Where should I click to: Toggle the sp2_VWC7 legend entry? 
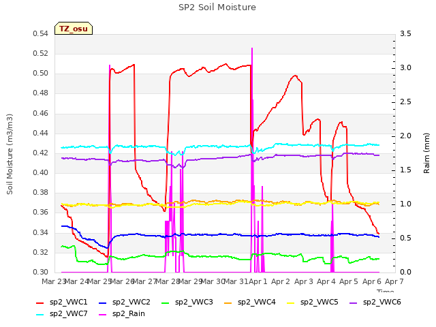point(62,314)
